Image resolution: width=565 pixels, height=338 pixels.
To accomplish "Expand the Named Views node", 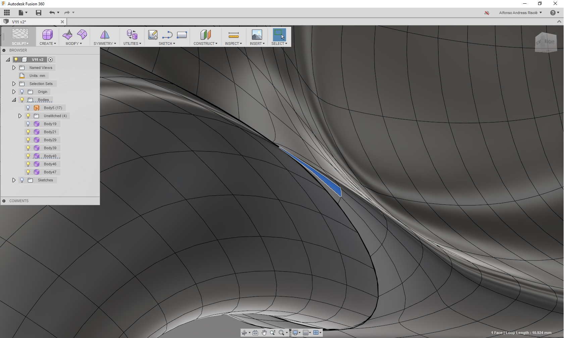I will coord(14,68).
